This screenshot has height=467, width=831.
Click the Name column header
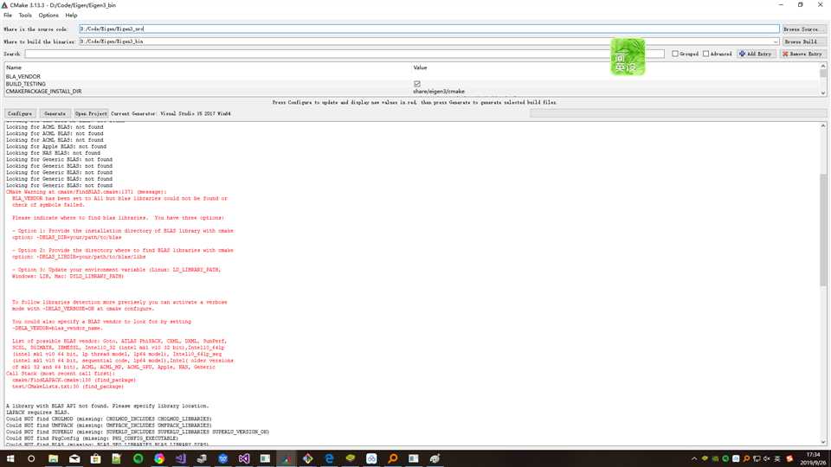14,67
